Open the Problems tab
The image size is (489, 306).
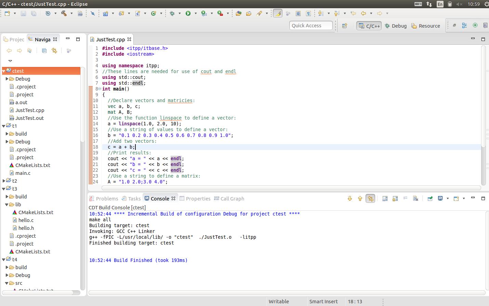click(104, 198)
